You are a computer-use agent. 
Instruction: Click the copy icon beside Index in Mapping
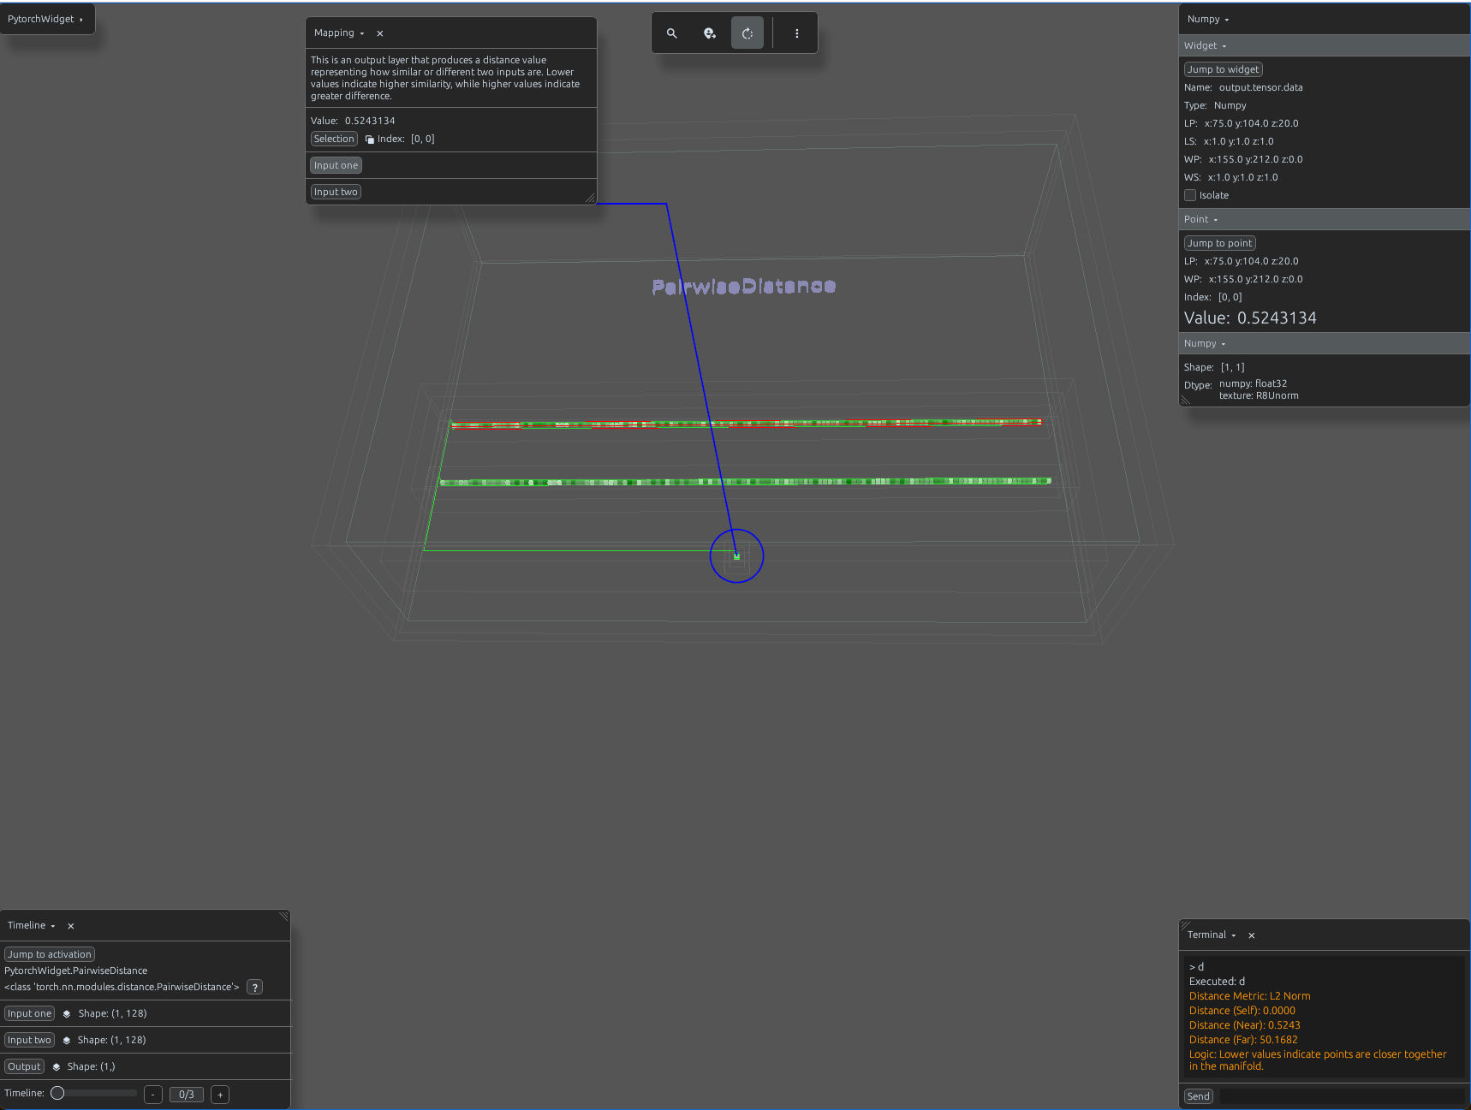pos(370,139)
